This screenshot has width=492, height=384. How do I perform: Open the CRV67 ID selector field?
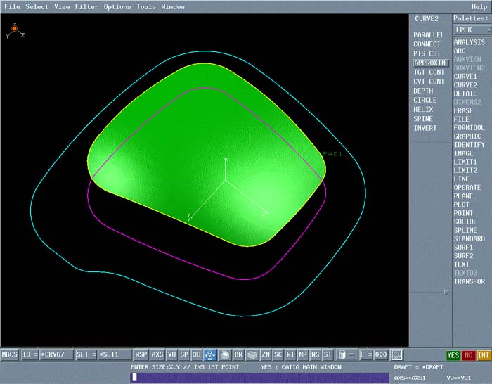point(56,355)
